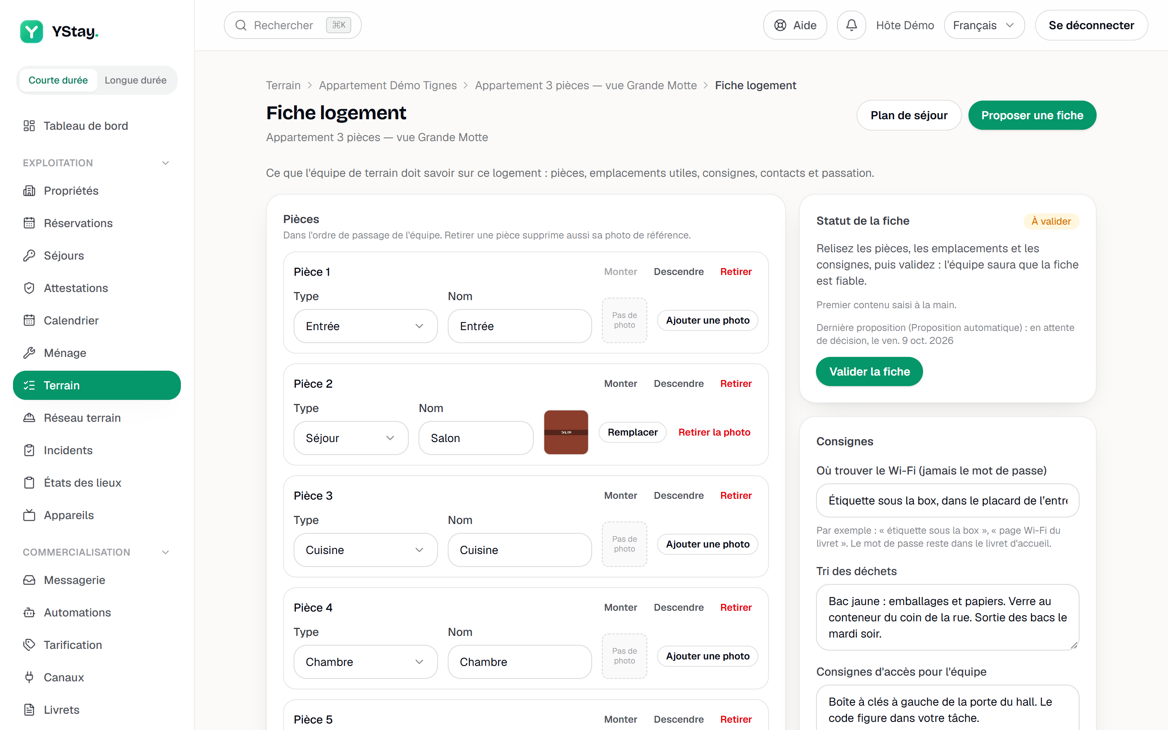
Task: Click Plan de séjour button
Action: tap(909, 116)
